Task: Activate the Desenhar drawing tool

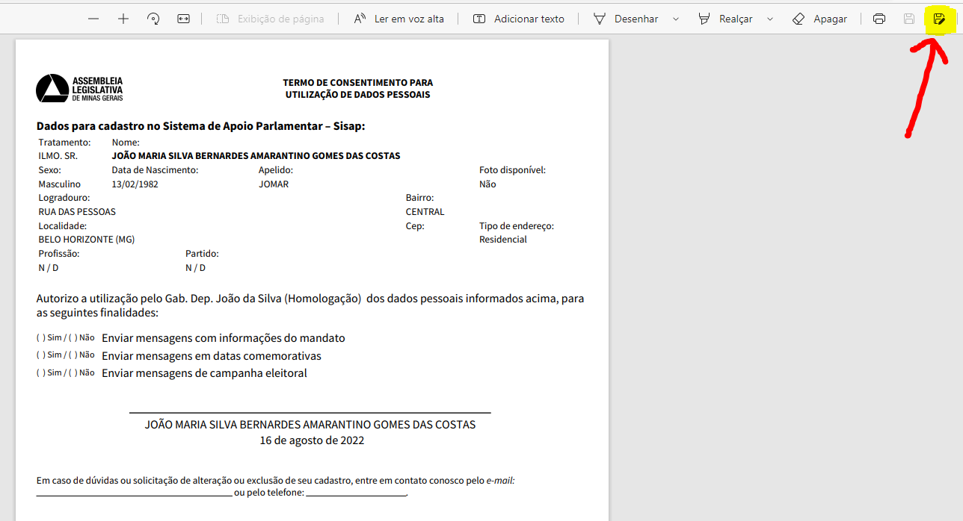Action: [625, 19]
